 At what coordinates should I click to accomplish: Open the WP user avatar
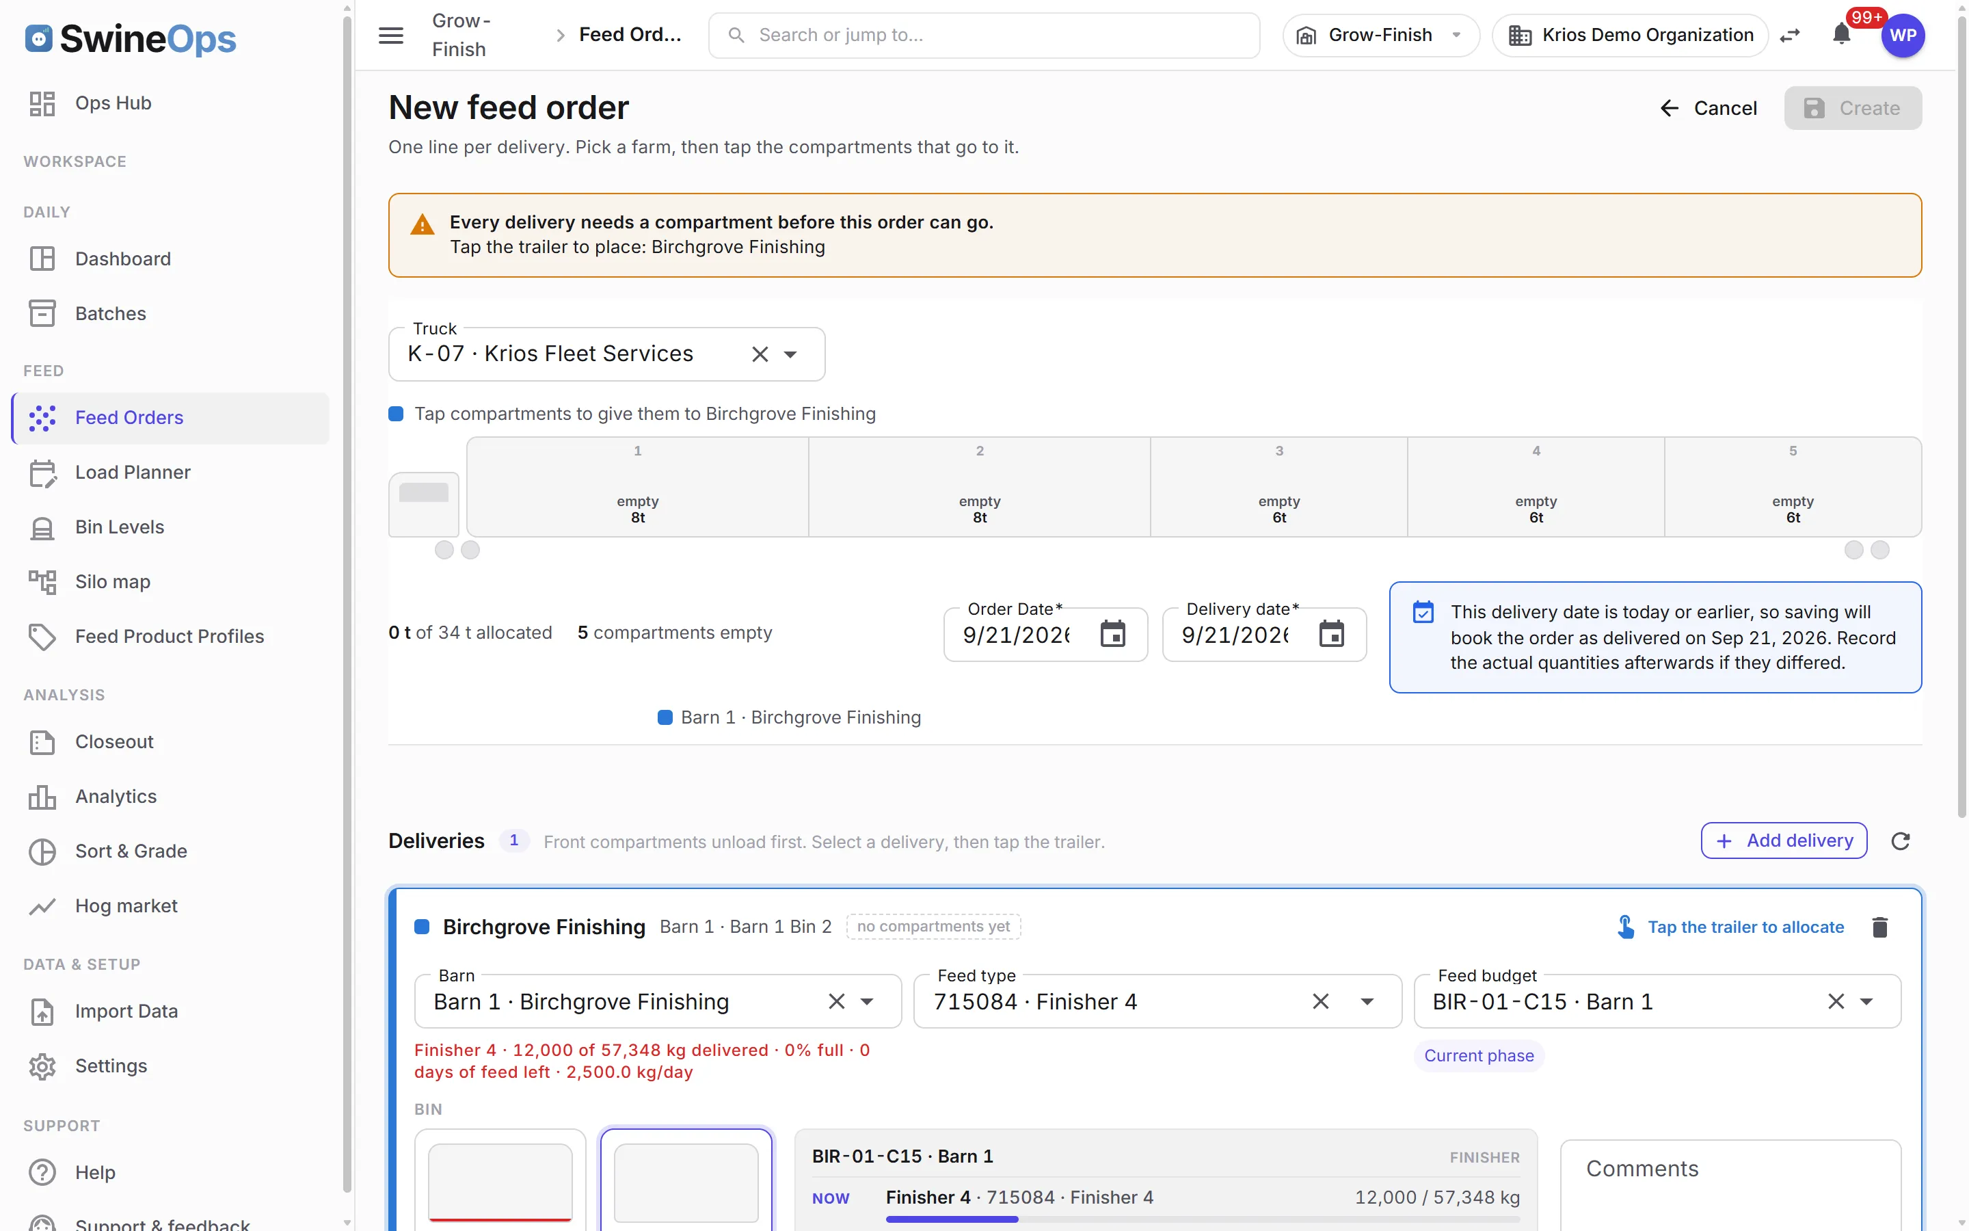point(1902,35)
